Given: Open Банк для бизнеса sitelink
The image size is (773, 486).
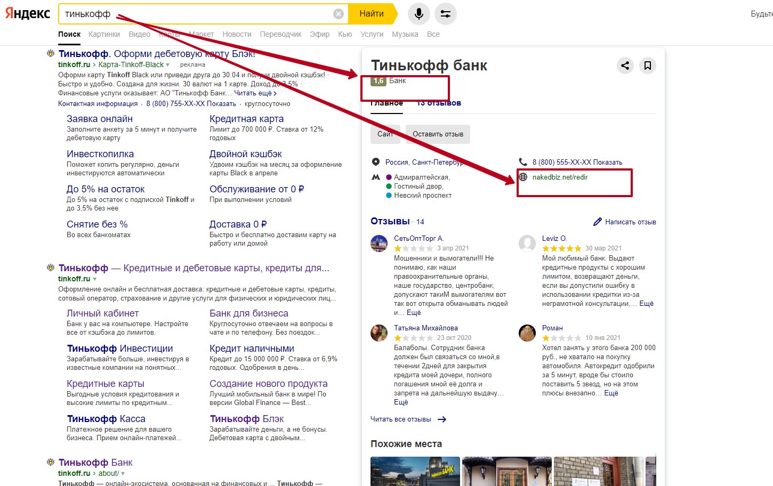Looking at the screenshot, I should (x=249, y=313).
